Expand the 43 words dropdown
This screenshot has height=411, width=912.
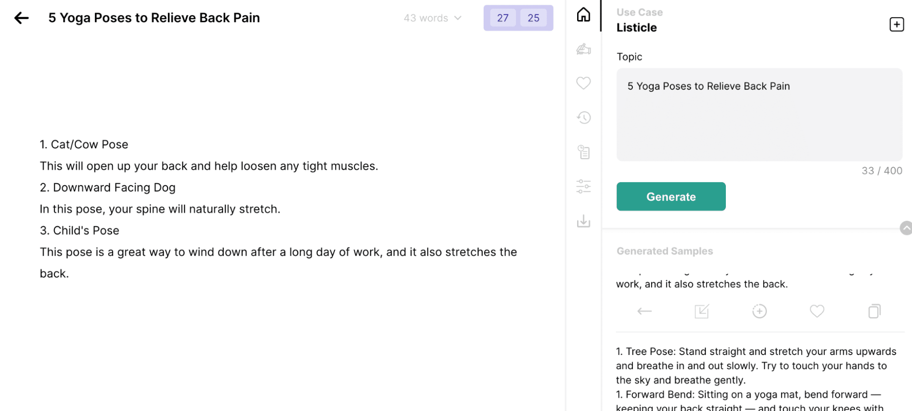click(433, 18)
